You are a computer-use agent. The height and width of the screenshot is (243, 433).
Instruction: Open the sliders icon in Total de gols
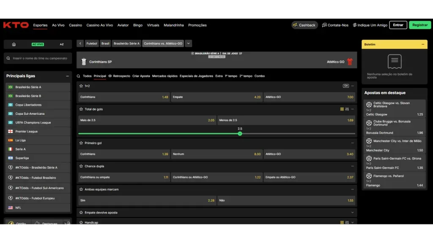347,109
